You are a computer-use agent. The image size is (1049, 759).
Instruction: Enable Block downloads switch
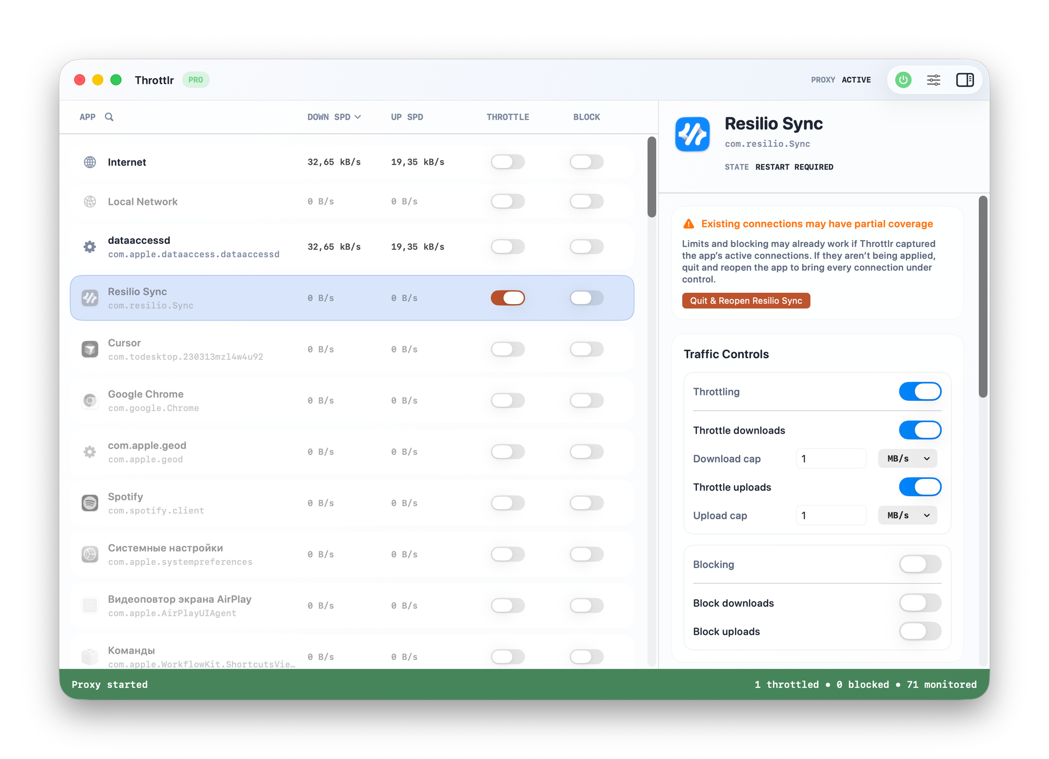point(920,603)
